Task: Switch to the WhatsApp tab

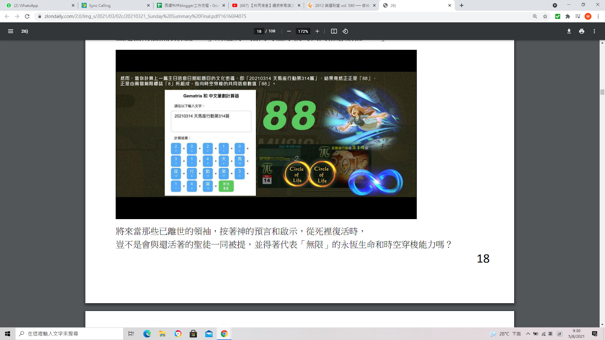Action: click(39, 5)
